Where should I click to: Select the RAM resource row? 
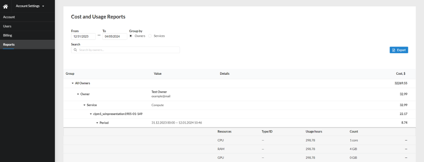click(239, 149)
